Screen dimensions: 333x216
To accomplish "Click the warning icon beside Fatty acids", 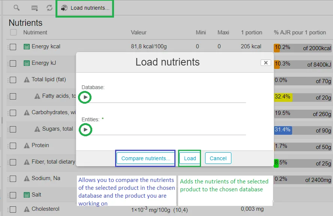I will pos(37,96).
